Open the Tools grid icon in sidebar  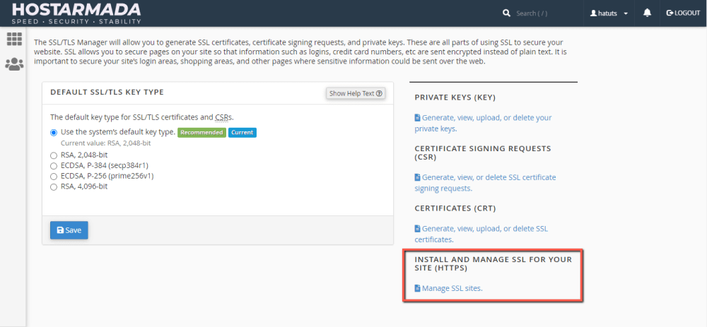pyautogui.click(x=14, y=39)
